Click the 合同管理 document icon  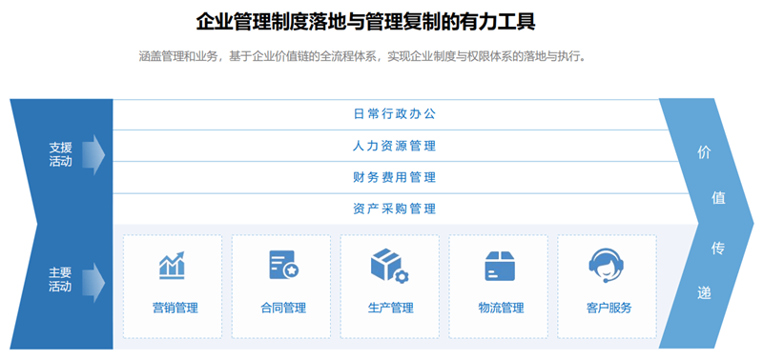pos(283,265)
